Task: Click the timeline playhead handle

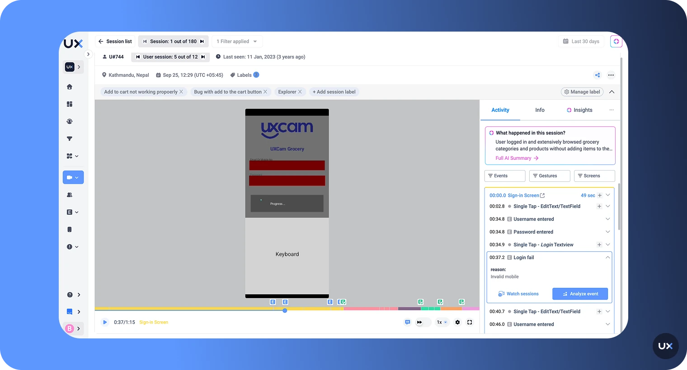Action: 285,310
